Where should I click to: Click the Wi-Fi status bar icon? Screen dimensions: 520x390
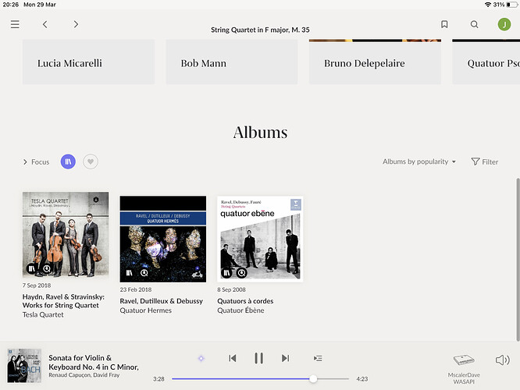click(x=487, y=5)
